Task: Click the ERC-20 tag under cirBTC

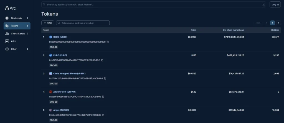Action: pos(54,84)
